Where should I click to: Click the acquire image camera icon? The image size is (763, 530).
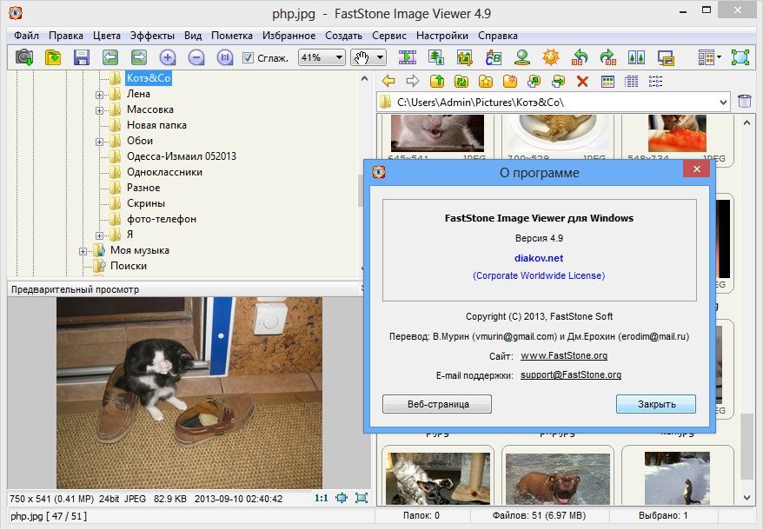click(x=24, y=57)
